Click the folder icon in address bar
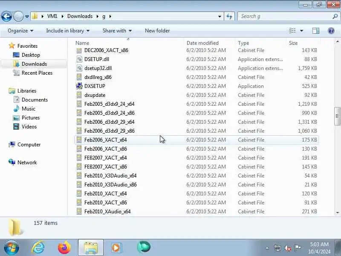Viewport: 341px width, 256px height. coord(35,16)
